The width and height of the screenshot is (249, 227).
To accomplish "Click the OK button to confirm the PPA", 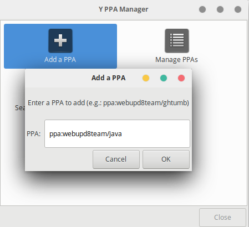I will (166, 159).
